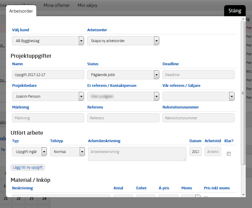This screenshot has width=252, height=208.
Task: Open the Tidstyp dropdown showing Normal
Action: coord(67,152)
